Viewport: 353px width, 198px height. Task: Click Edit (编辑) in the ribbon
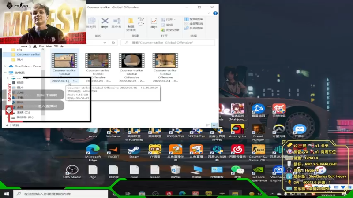click(x=167, y=25)
